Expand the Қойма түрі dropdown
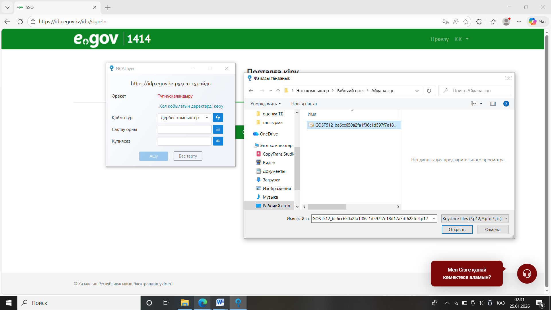Image resolution: width=551 pixels, height=310 pixels. 184,118
